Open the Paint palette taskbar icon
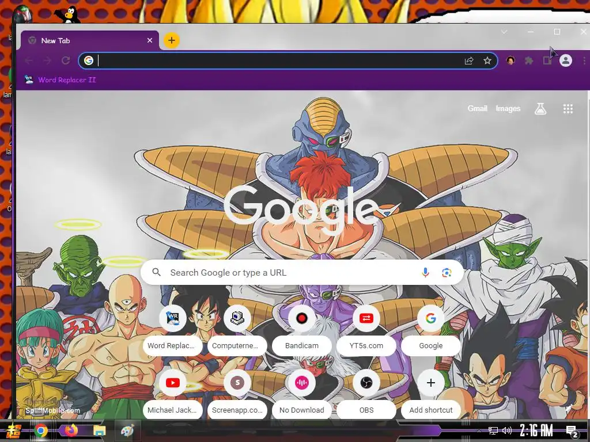This screenshot has width=590, height=442. coord(127,430)
